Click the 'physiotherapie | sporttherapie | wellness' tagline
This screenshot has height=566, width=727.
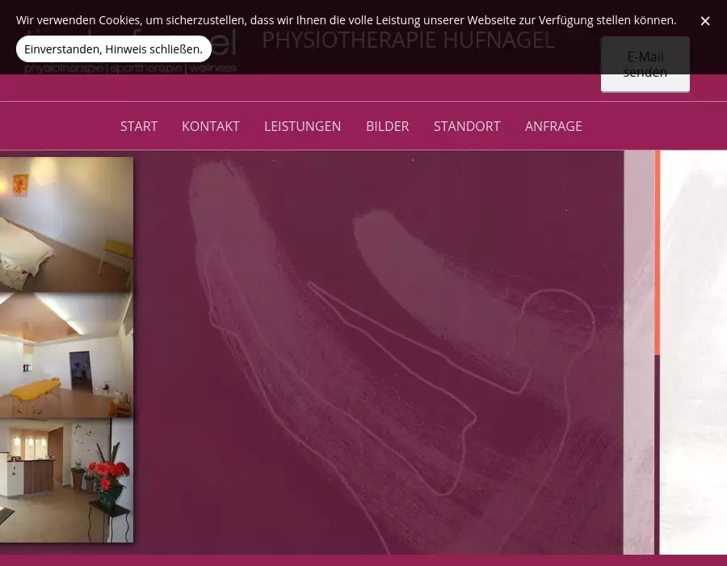(131, 69)
